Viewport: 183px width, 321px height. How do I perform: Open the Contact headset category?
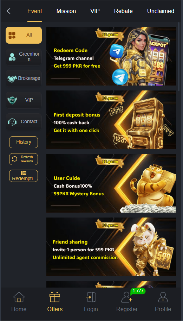tap(24, 121)
